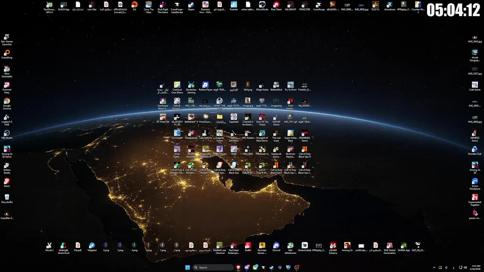Open the IMG_5645.jpg thumbnail
Image resolution: width=484 pixels, height=272 pixels.
[475, 39]
